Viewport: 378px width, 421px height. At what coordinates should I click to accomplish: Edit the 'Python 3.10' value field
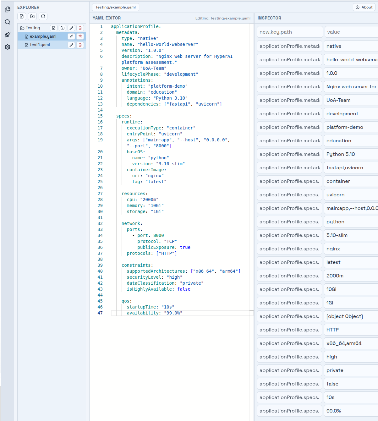point(351,154)
